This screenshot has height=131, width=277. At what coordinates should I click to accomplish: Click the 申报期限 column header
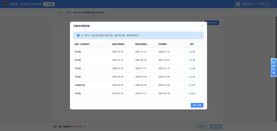pyautogui.click(x=162, y=44)
